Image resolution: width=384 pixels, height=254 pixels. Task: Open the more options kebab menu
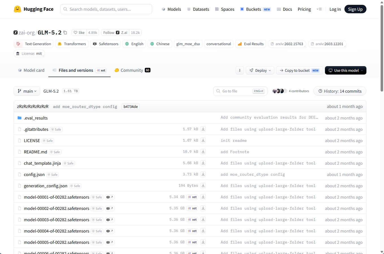point(240,70)
